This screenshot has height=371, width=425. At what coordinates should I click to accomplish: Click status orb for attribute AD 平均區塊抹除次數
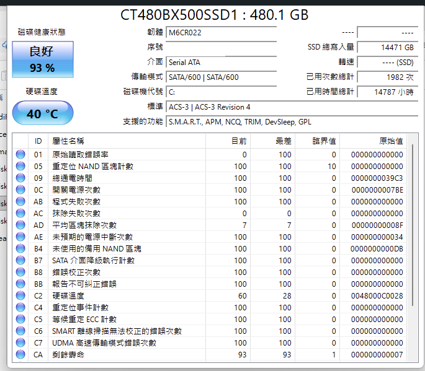click(x=20, y=225)
